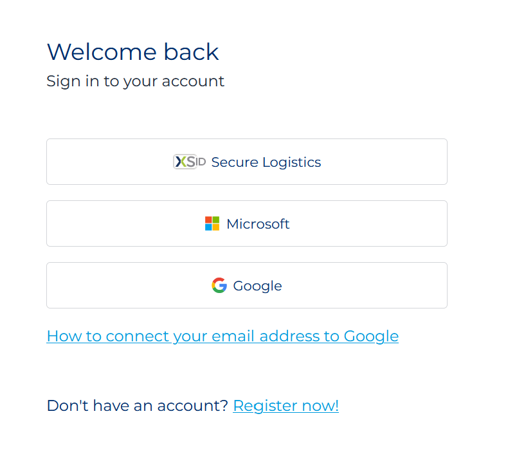Screen dimensions: 508x474
Task: Open How to connect email to Google
Action: coord(222,336)
